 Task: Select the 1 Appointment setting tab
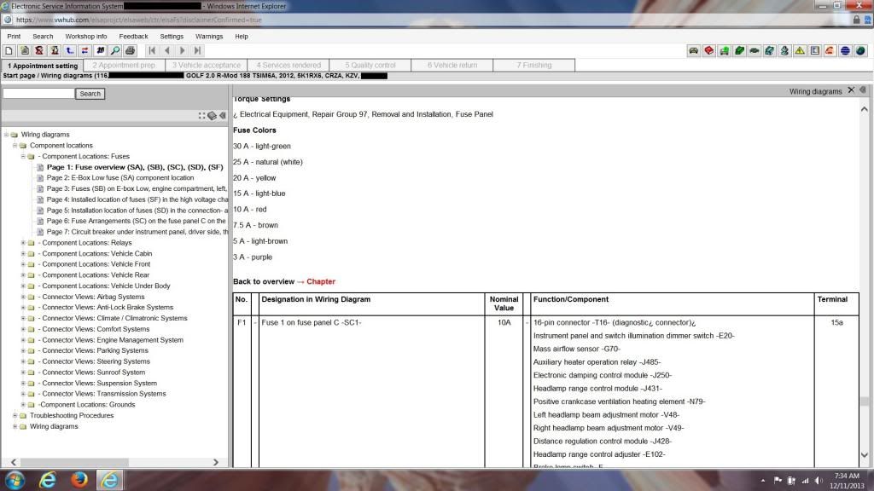[43, 66]
